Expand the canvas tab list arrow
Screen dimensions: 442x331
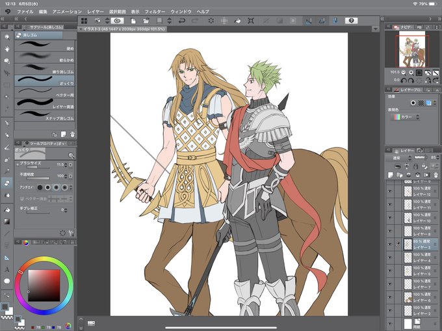click(x=375, y=29)
